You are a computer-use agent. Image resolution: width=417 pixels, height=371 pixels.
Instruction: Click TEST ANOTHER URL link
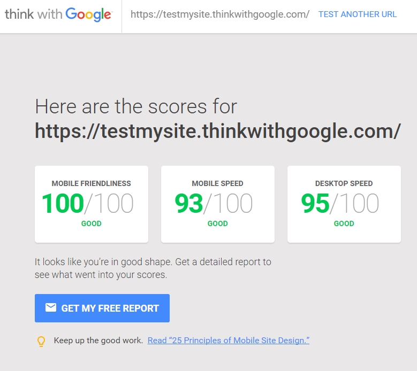pos(358,14)
